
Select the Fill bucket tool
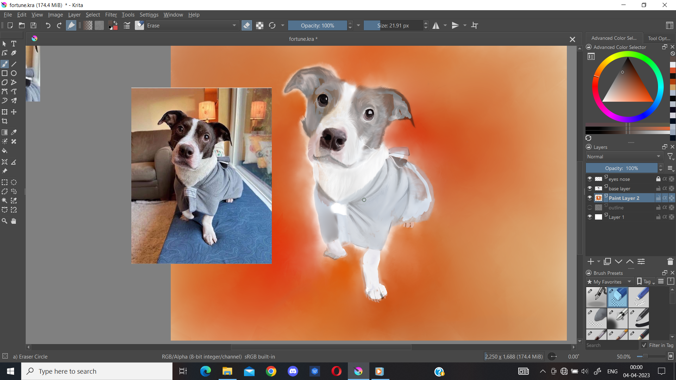click(x=5, y=151)
